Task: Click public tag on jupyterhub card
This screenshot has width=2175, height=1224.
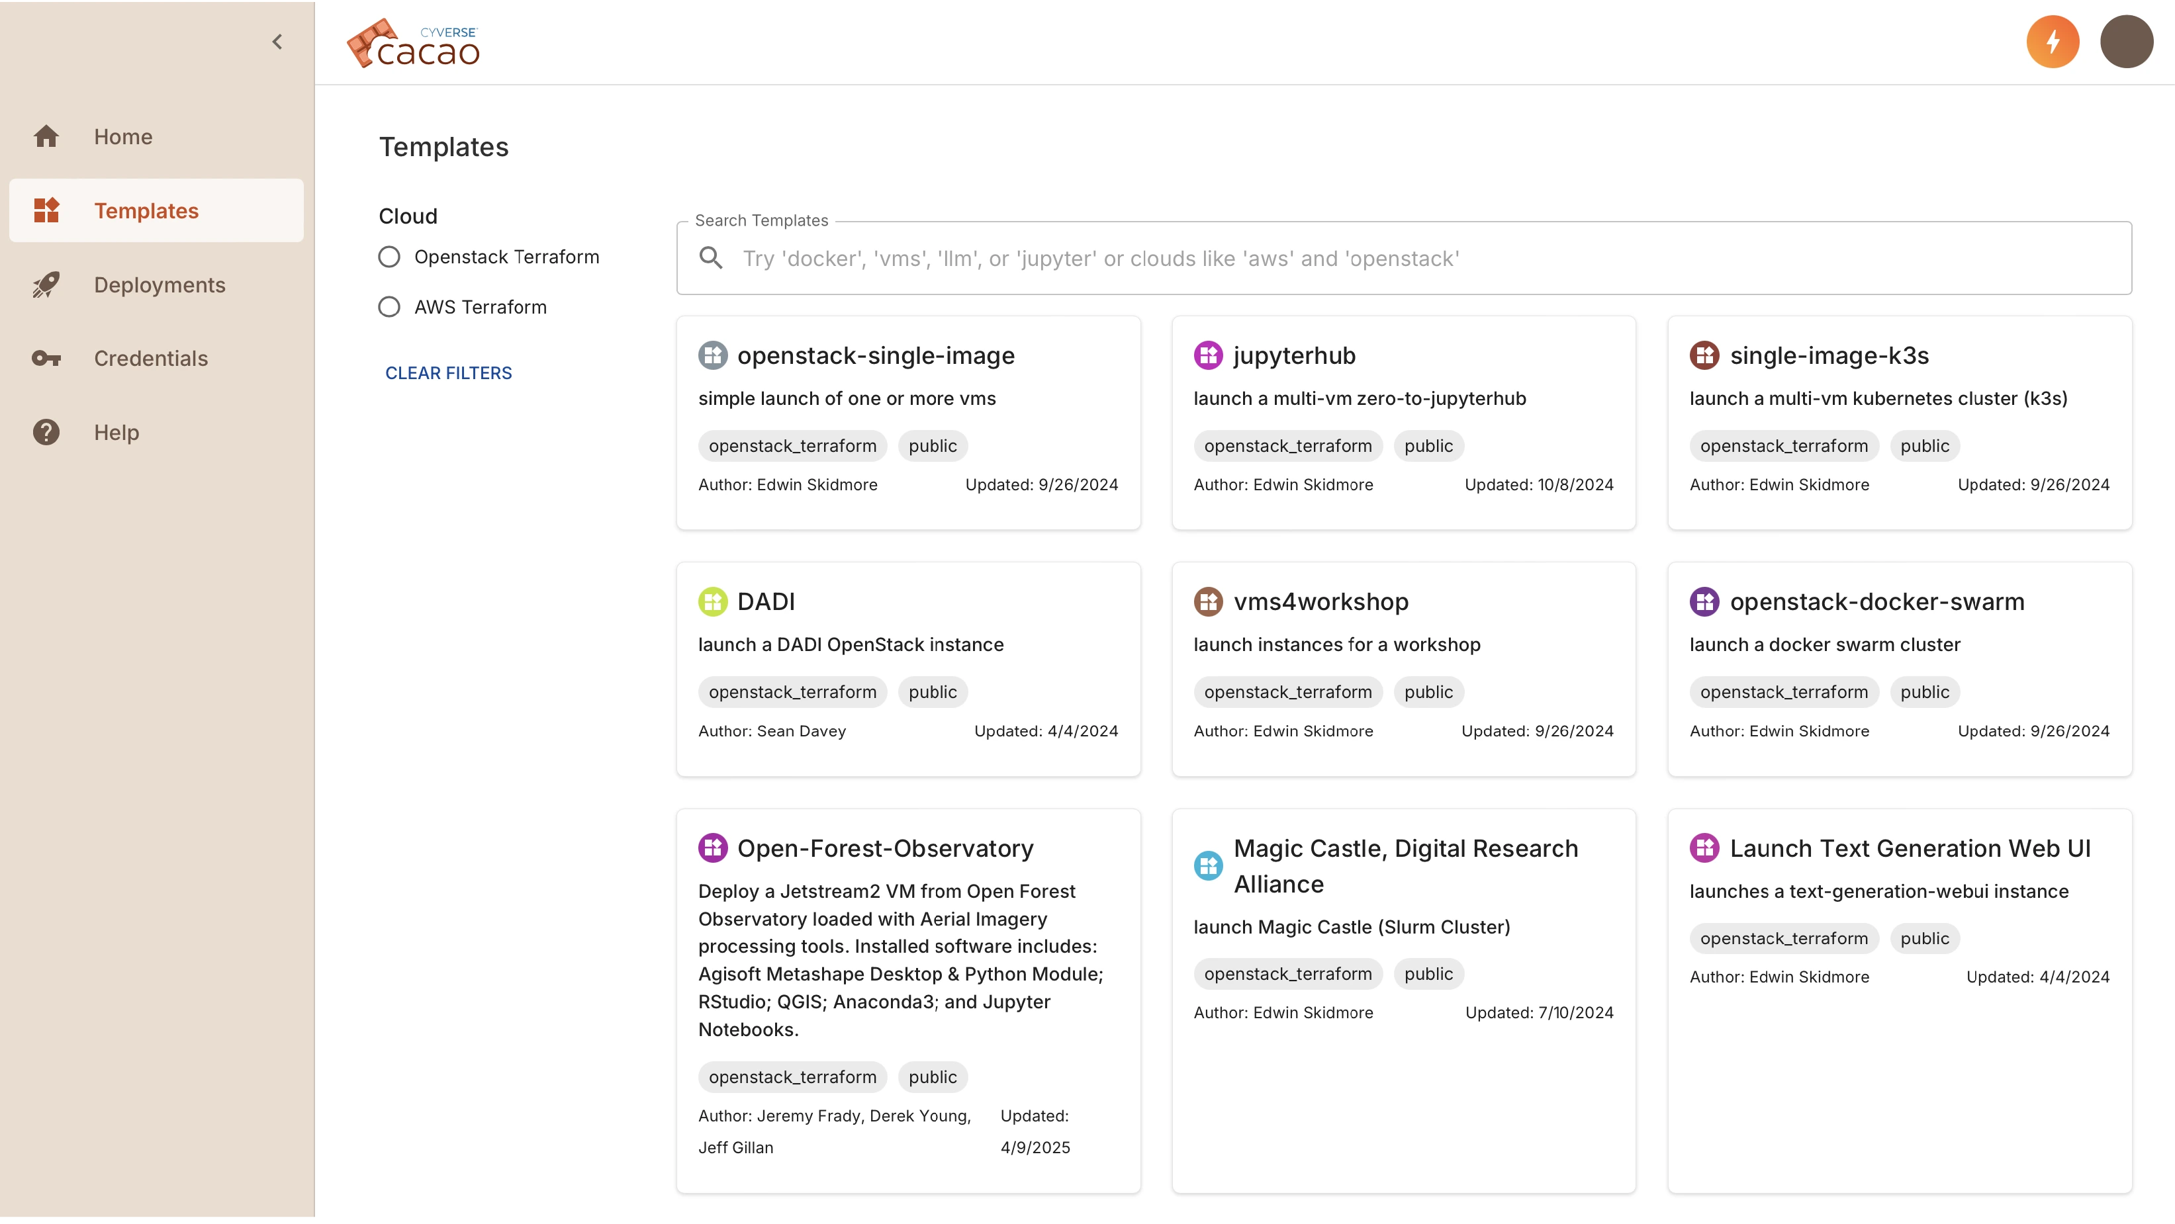Action: (1428, 446)
